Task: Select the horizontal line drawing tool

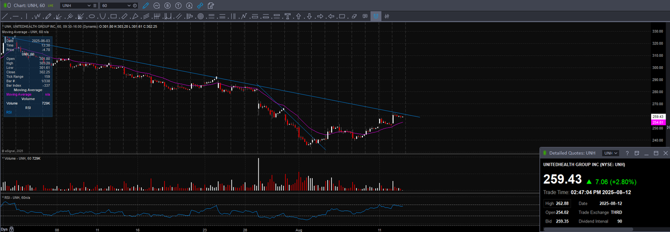Action: (x=16, y=16)
